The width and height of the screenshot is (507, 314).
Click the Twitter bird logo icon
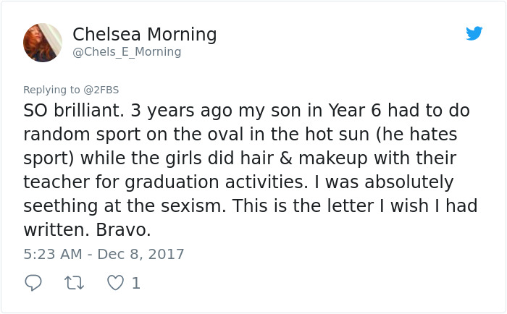point(474,33)
